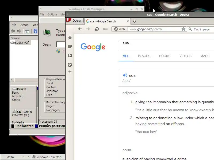Click the forward arrow in Opera
This screenshot has width=214, height=160.
pyautogui.click(x=88, y=29)
